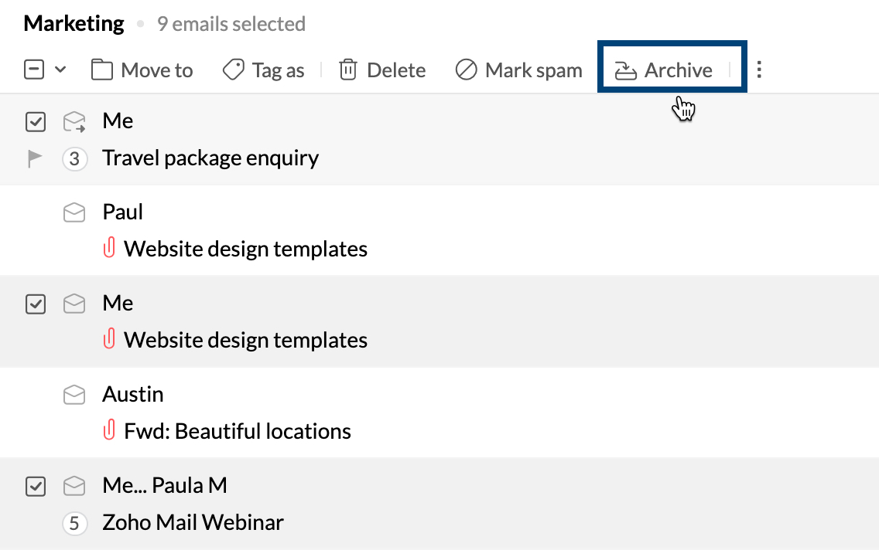Viewport: 879px width, 550px height.
Task: Click the Marketing folder title
Action: click(x=74, y=24)
